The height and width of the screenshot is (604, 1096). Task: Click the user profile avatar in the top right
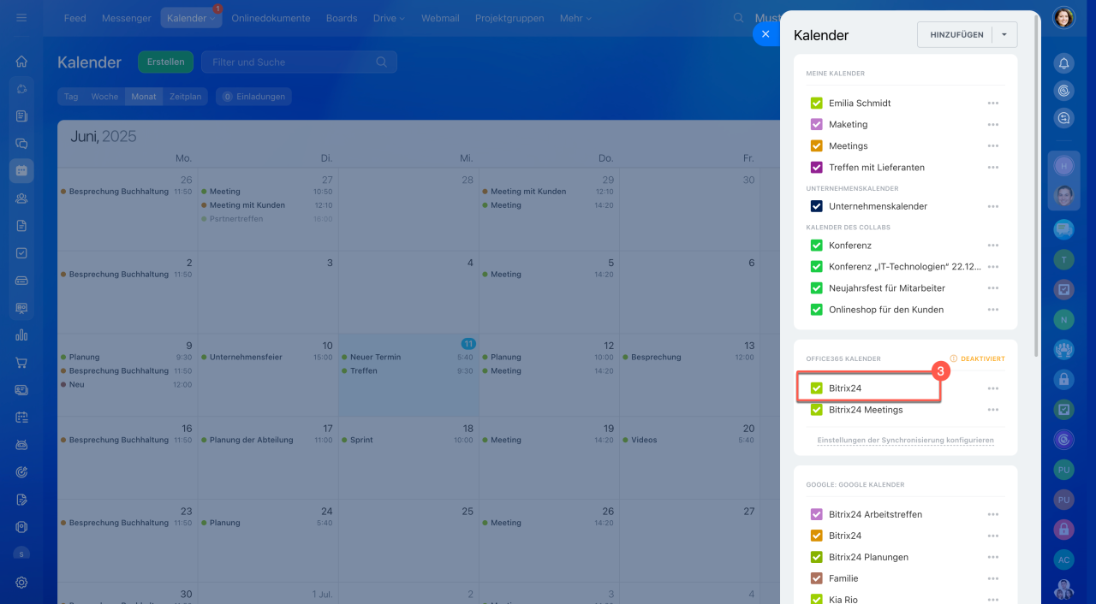coord(1063,17)
